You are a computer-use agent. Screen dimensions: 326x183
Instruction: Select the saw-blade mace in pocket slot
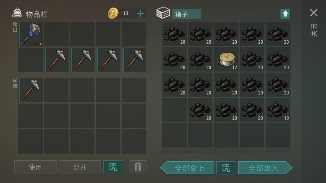pyautogui.click(x=31, y=34)
